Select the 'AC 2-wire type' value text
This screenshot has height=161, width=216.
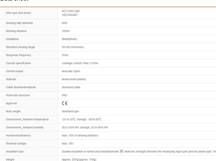(71, 11)
